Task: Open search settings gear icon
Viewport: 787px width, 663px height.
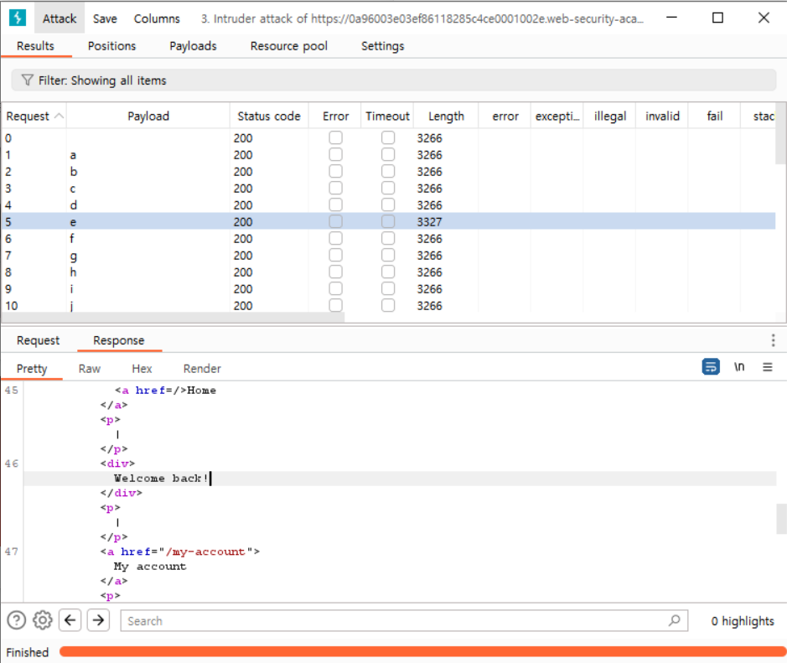Action: coord(43,620)
